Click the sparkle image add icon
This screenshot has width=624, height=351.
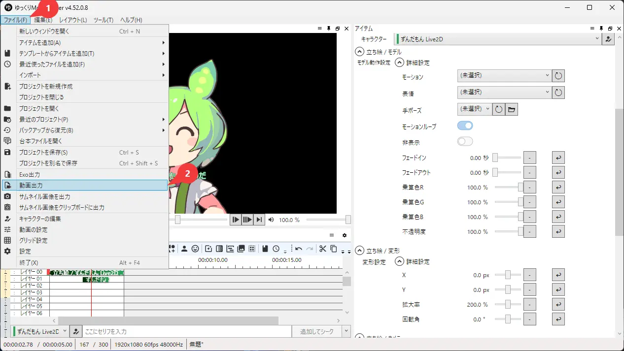pyautogui.click(x=208, y=249)
